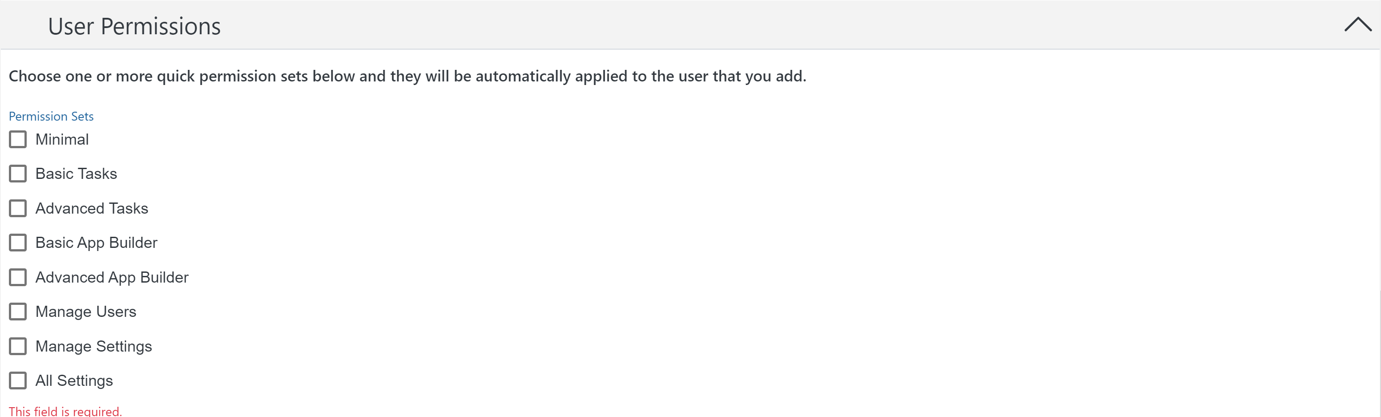Click the Manage Users label text

86,312
